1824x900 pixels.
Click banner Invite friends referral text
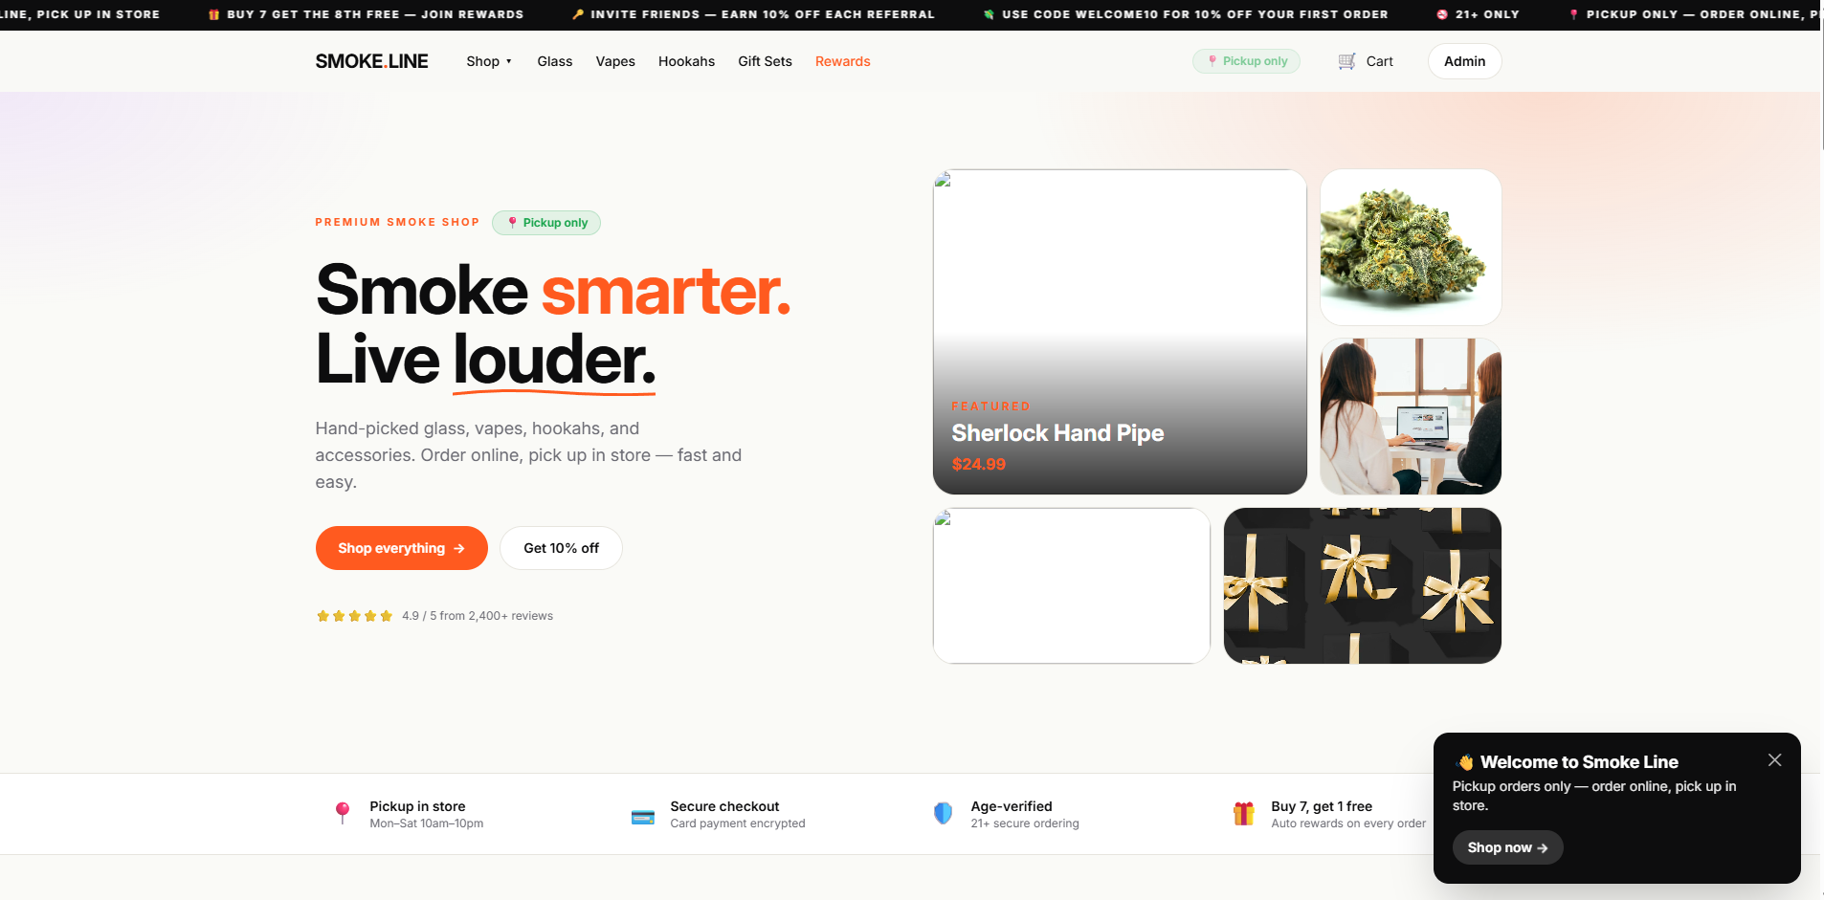pos(763,14)
